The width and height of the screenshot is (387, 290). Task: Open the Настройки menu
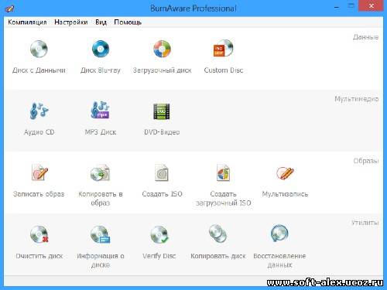(71, 22)
